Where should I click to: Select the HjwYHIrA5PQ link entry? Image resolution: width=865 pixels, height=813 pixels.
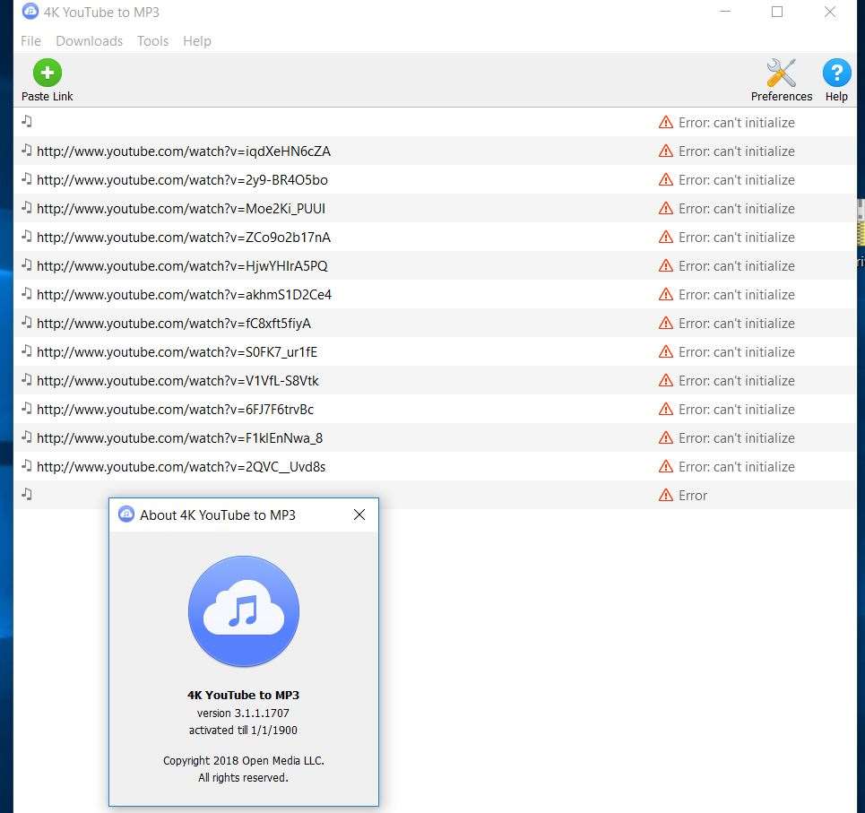tap(182, 266)
